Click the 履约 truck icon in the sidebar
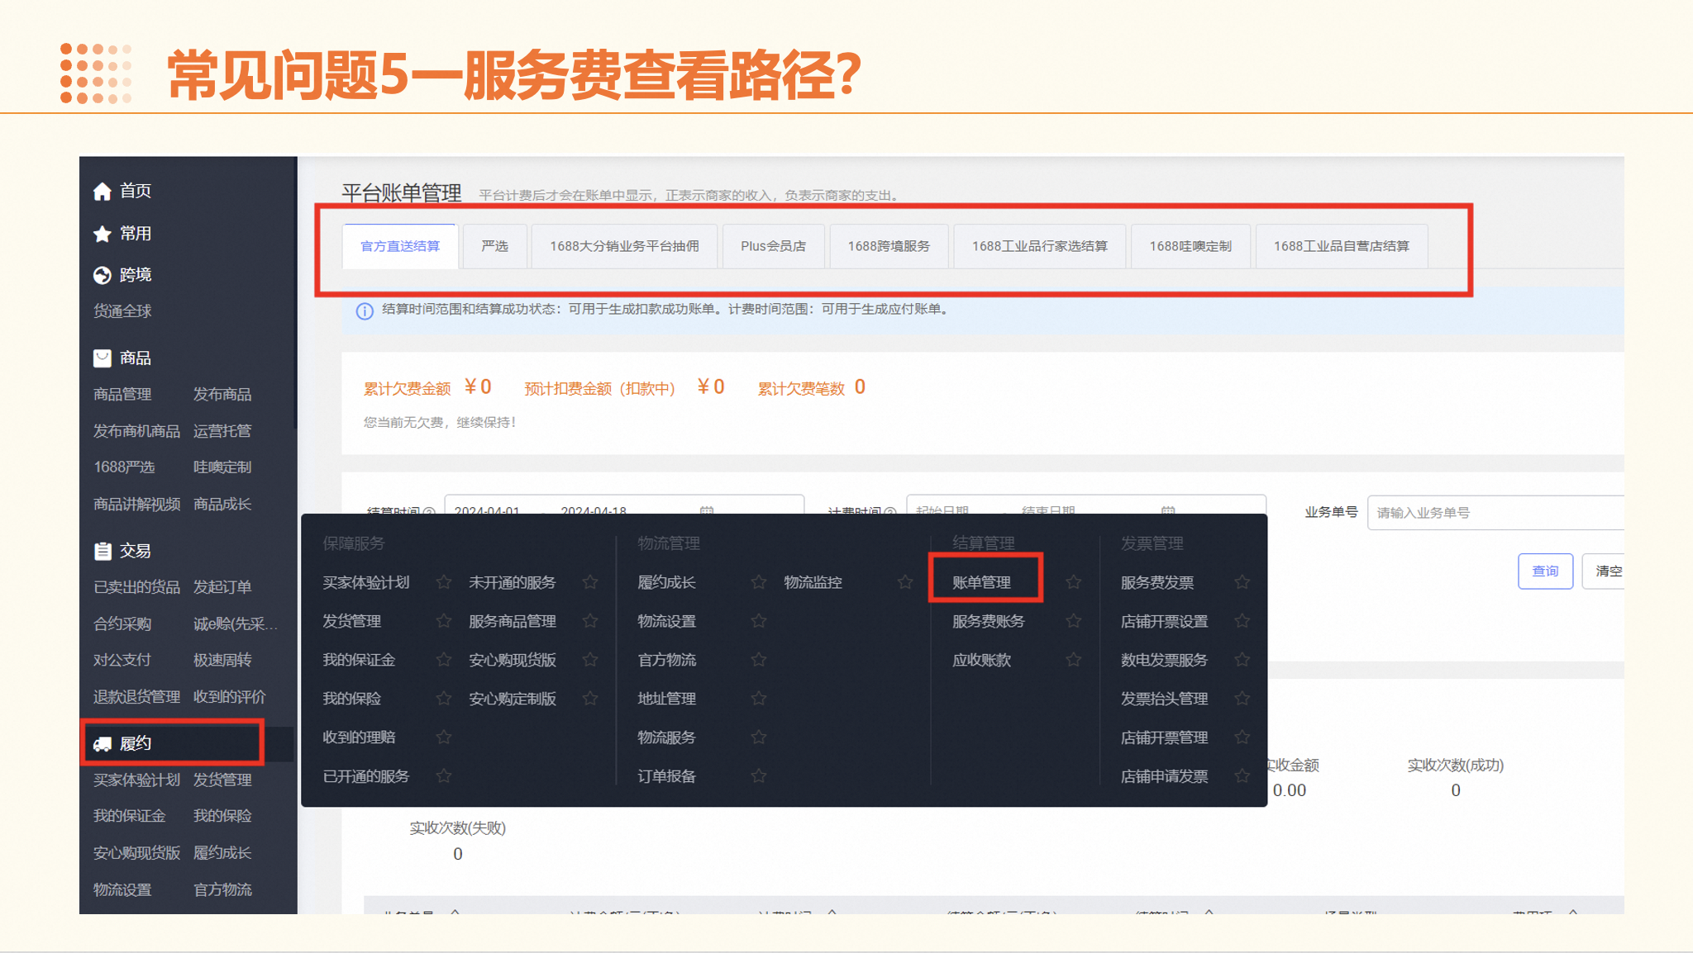This screenshot has width=1693, height=953. click(x=102, y=744)
